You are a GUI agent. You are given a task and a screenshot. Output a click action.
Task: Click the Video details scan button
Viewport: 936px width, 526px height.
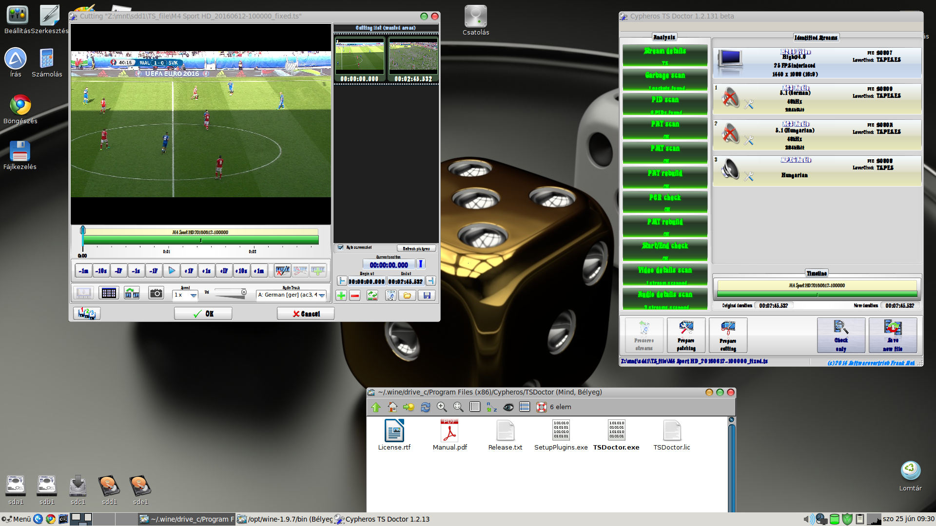point(665,274)
